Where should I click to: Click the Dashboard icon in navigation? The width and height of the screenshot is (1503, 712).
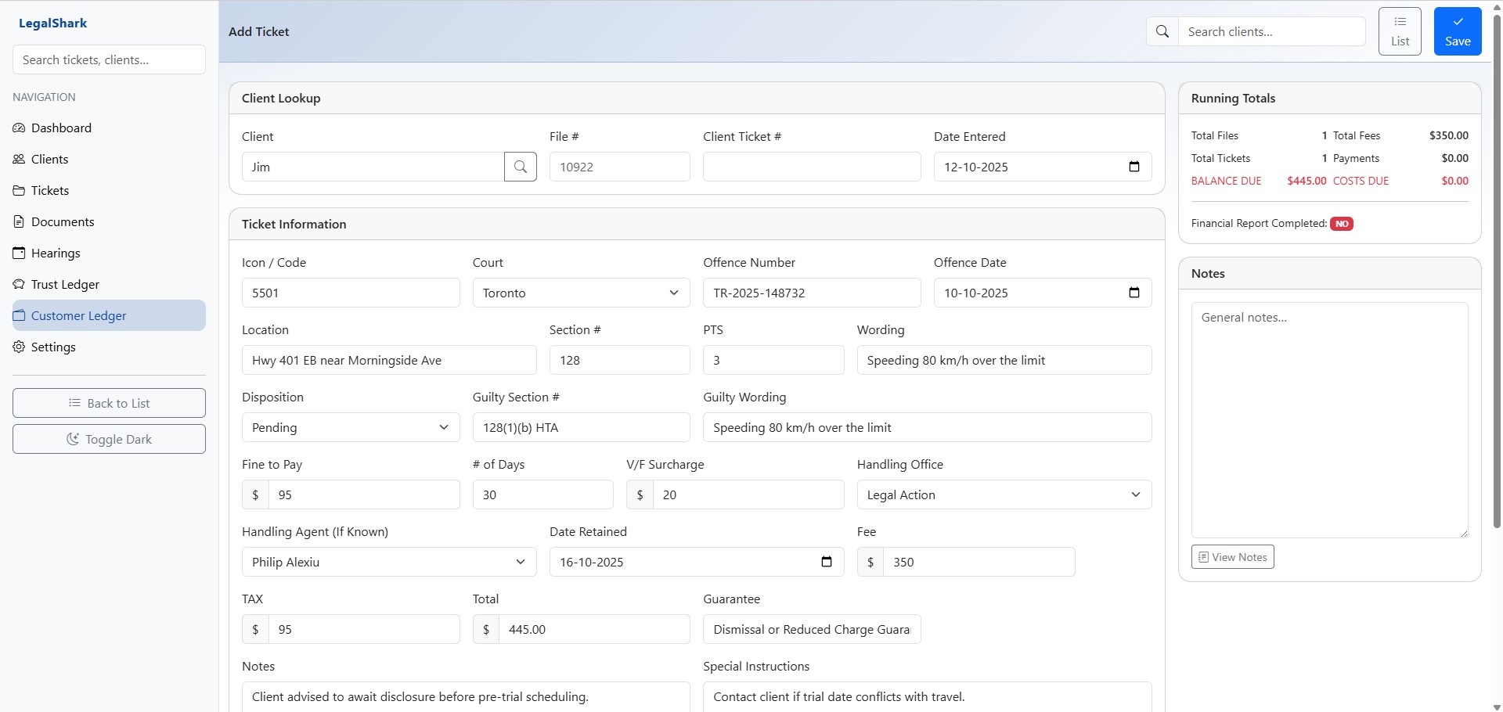tap(19, 128)
